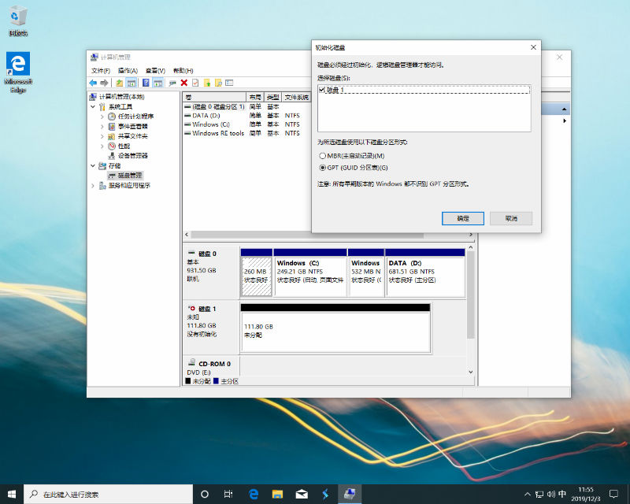The image size is (630, 504).
Task: Click the list view settings toolbar icon
Action: click(229, 83)
